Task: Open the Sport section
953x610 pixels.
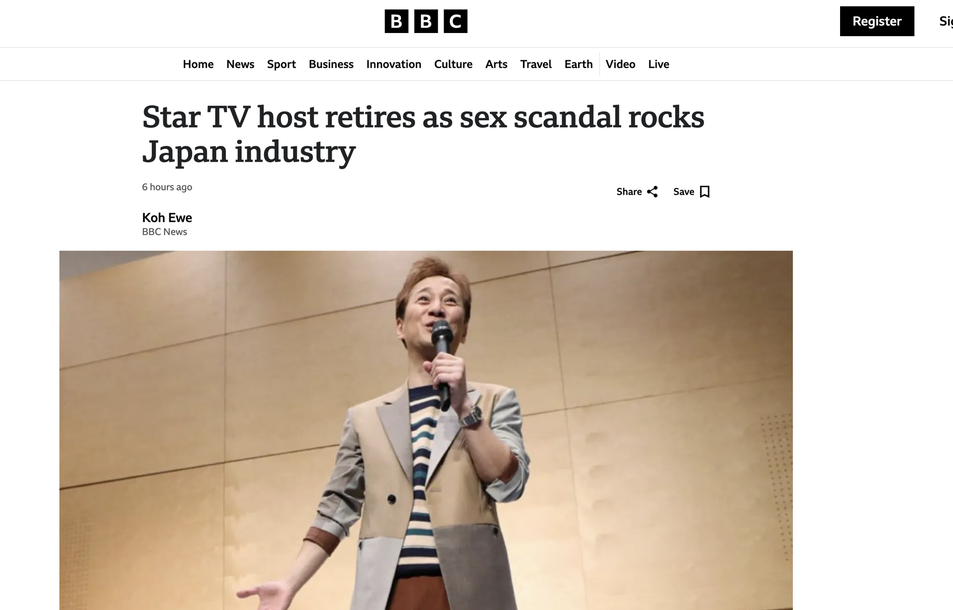Action: pyautogui.click(x=281, y=64)
